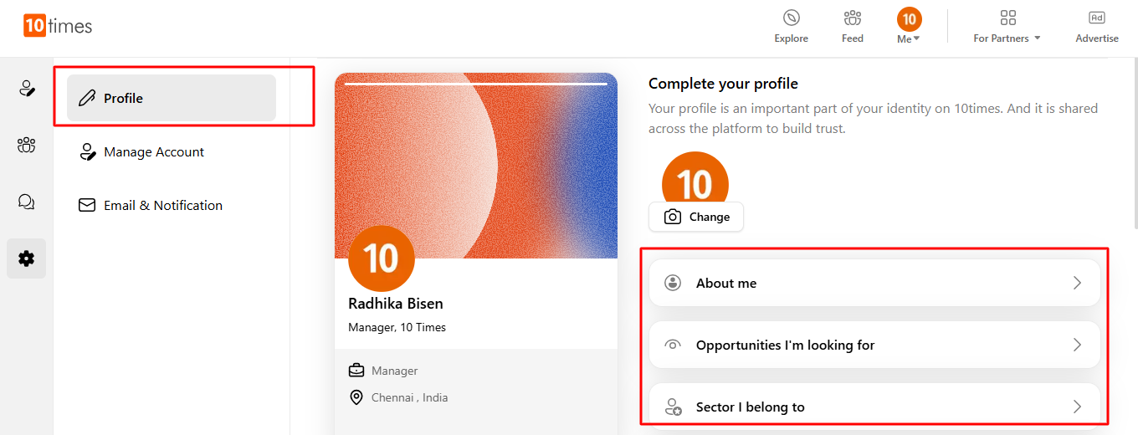1138x435 pixels.
Task: Click the Change photo button
Action: (x=696, y=217)
